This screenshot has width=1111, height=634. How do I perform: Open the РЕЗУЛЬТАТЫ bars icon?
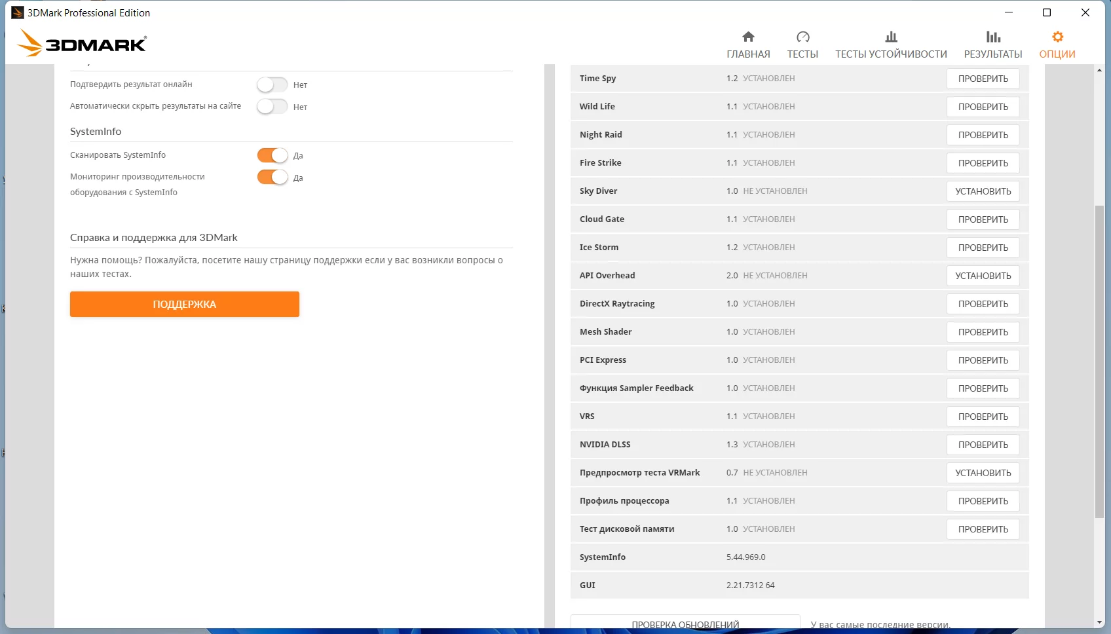pyautogui.click(x=993, y=37)
